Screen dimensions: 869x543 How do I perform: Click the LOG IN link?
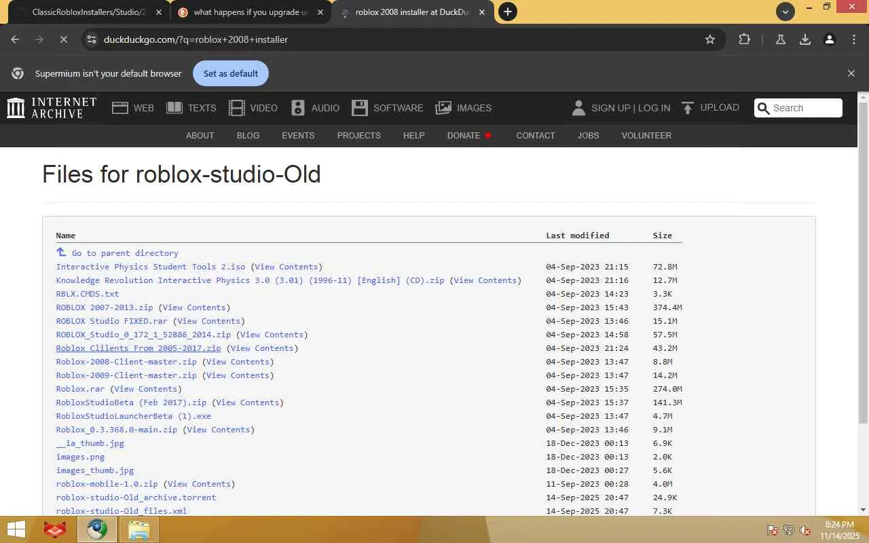click(654, 108)
